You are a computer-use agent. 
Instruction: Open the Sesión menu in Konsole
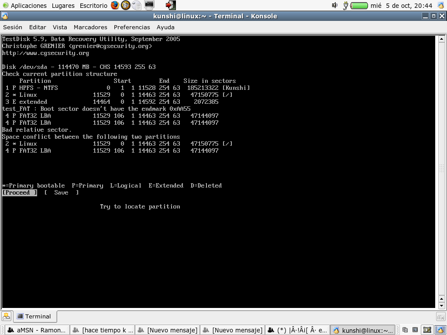pos(13,27)
